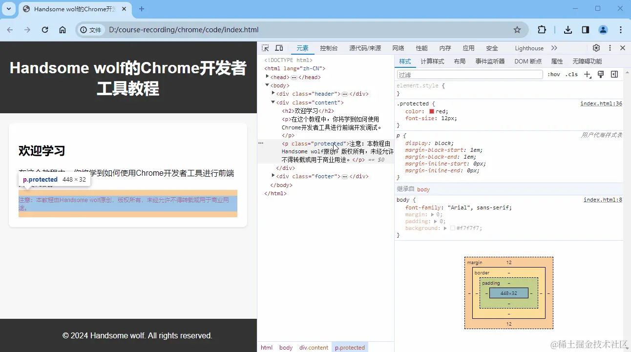Switch to the 源代码/来源 tab

click(365, 48)
